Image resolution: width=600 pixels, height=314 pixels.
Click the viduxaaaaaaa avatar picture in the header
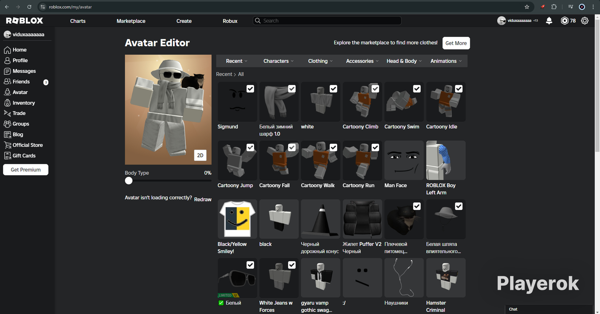501,21
